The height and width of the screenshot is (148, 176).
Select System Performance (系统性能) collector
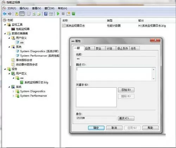click(40, 56)
